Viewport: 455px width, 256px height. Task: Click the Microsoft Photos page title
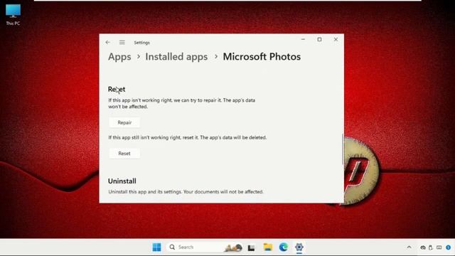[262, 57]
